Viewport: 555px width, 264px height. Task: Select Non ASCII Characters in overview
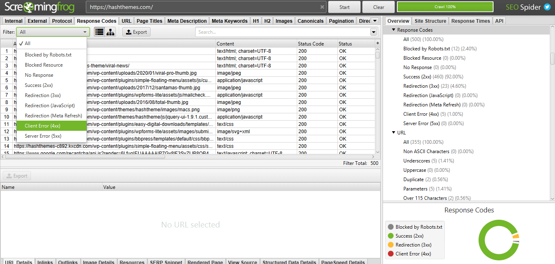point(439,151)
